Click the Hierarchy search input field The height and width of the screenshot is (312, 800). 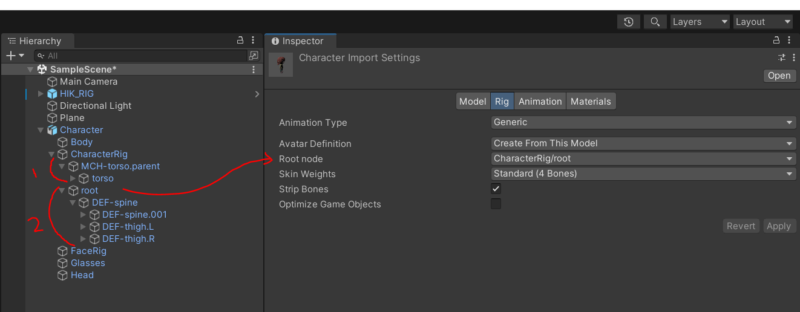click(145, 56)
